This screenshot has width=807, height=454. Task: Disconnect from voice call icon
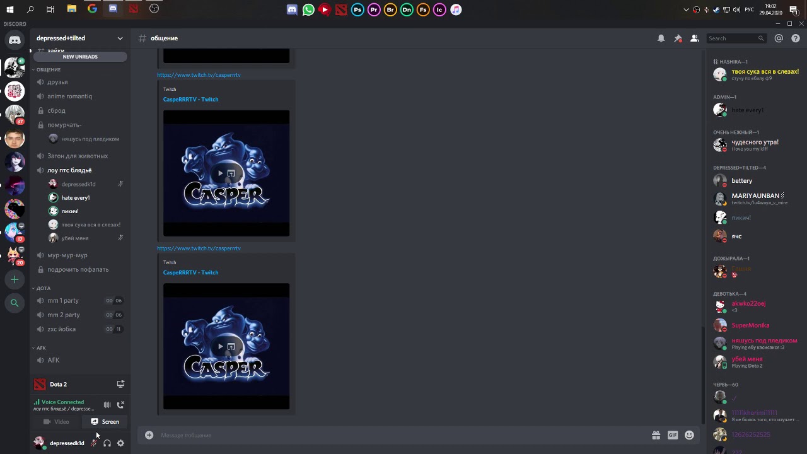pyautogui.click(x=120, y=405)
